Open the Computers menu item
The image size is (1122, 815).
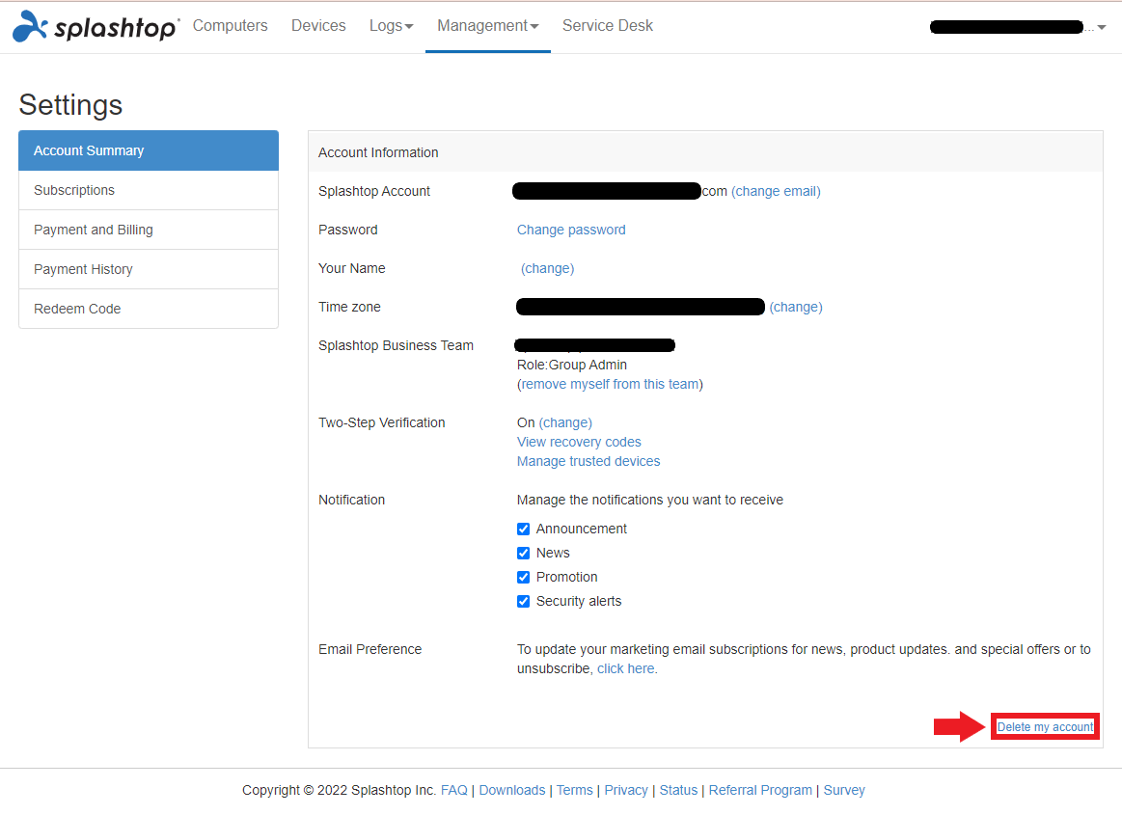[230, 26]
